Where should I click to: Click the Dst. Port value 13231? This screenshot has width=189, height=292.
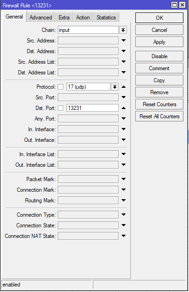coord(92,108)
